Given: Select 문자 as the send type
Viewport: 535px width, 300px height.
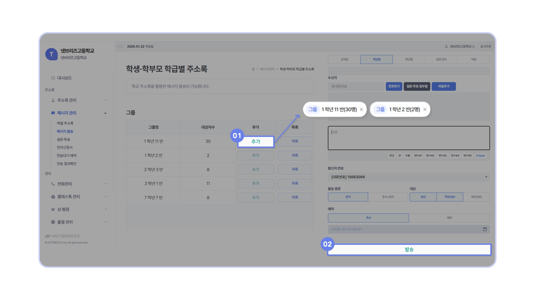Looking at the screenshot, I should 348,197.
